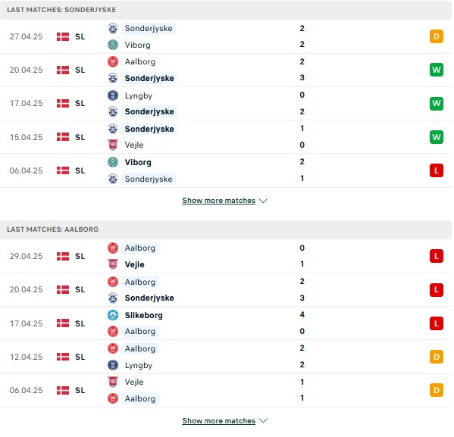Click the SL league label on 12.04.25 row

(80, 357)
